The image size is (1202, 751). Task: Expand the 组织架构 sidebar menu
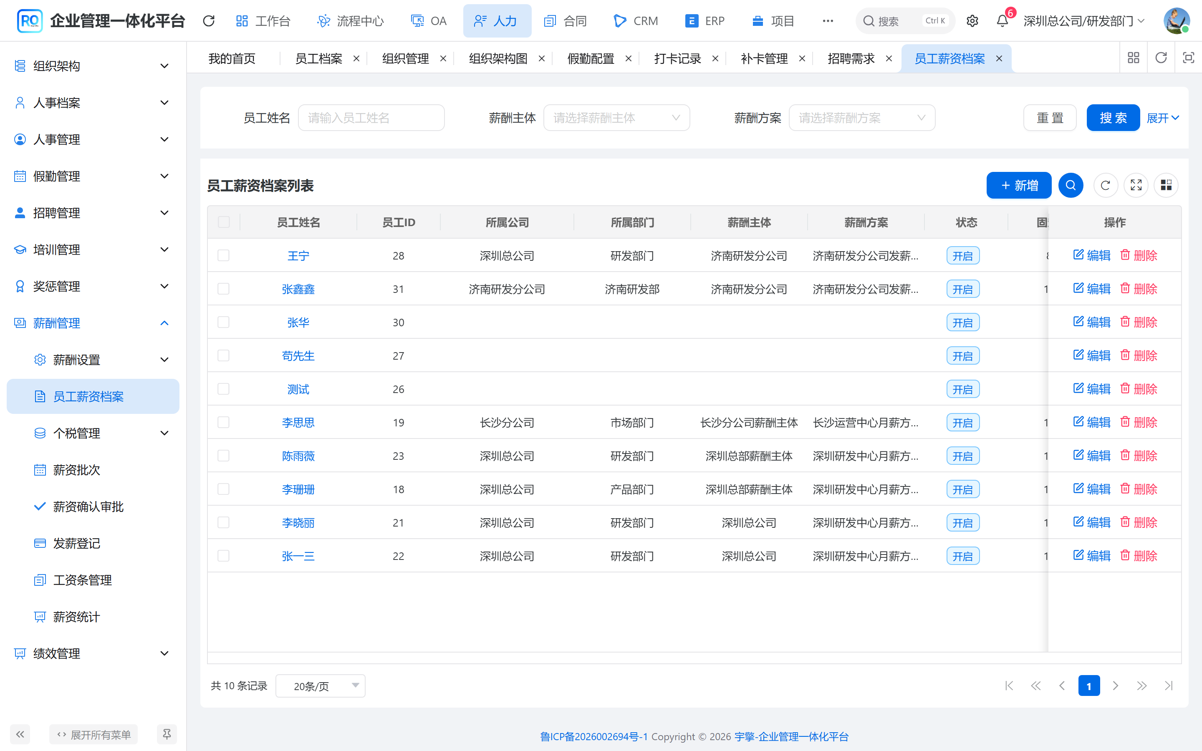[x=93, y=66]
